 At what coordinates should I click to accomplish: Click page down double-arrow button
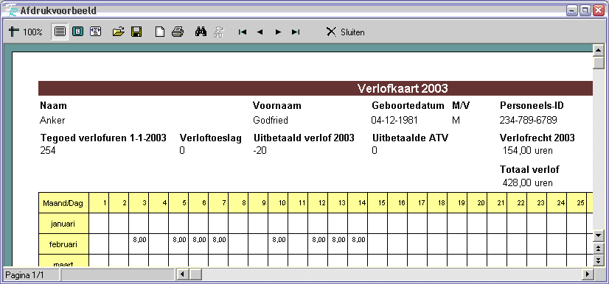click(598, 260)
